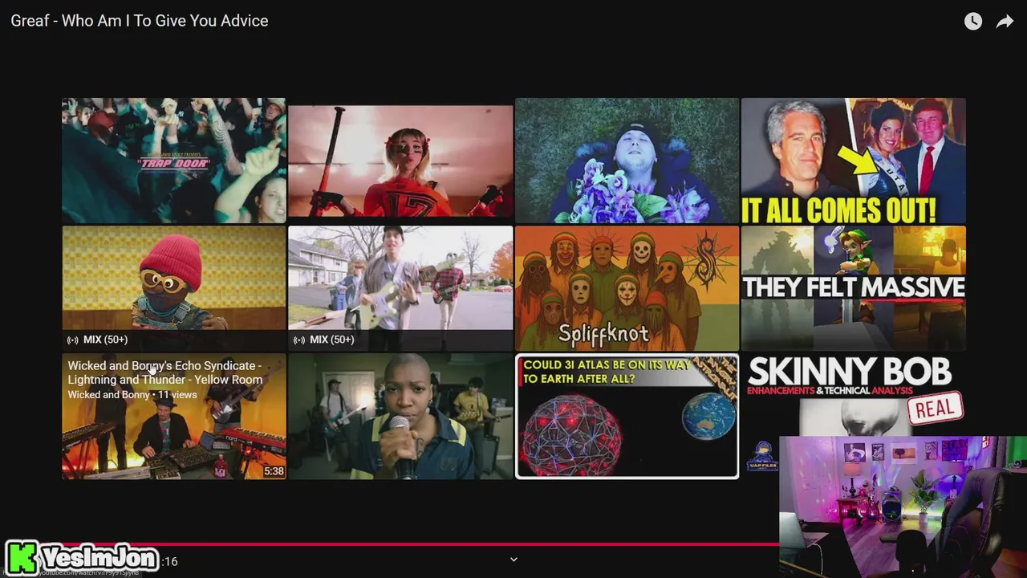The width and height of the screenshot is (1027, 578).
Task: Open the singer with microphone thumbnail
Action: (x=400, y=416)
